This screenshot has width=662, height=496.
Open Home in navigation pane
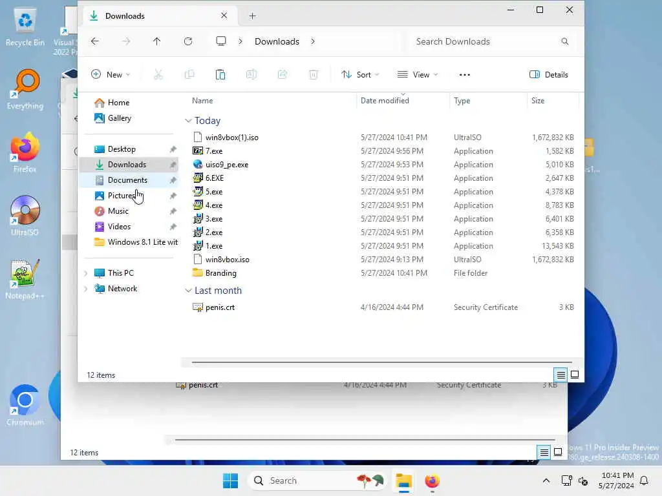tap(112, 103)
